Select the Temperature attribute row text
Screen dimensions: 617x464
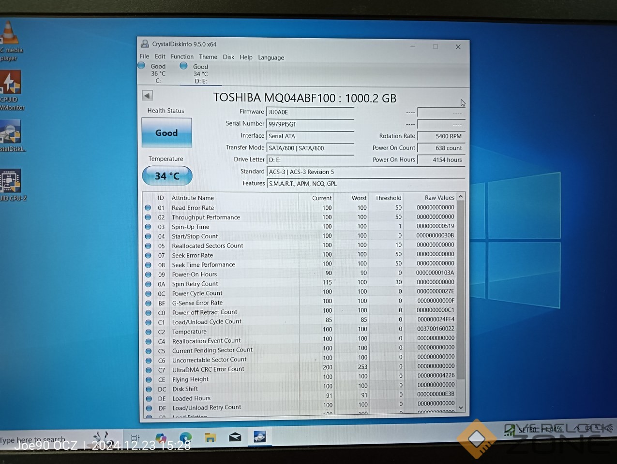189,332
